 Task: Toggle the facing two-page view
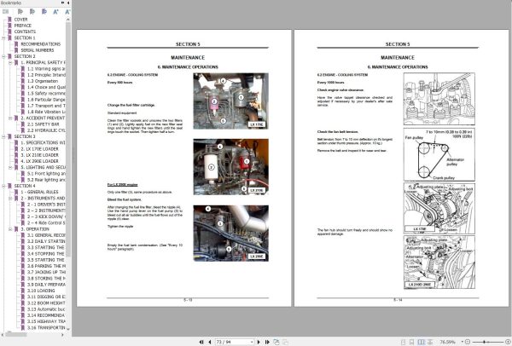click(422, 342)
